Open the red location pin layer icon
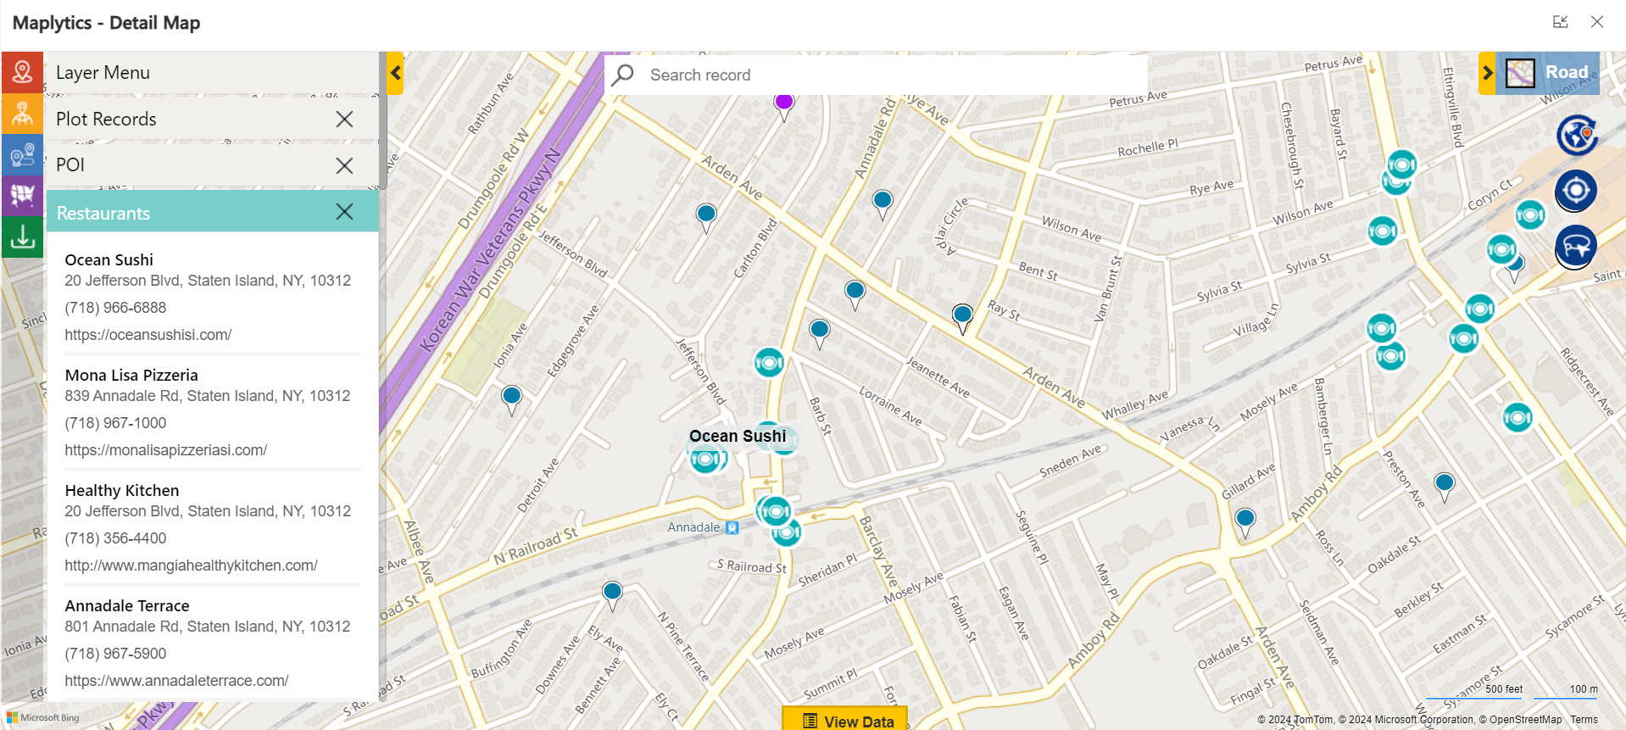 coord(22,72)
